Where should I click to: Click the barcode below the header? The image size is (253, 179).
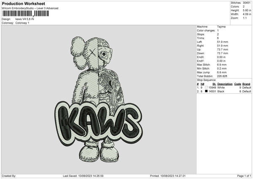coord(26,14)
